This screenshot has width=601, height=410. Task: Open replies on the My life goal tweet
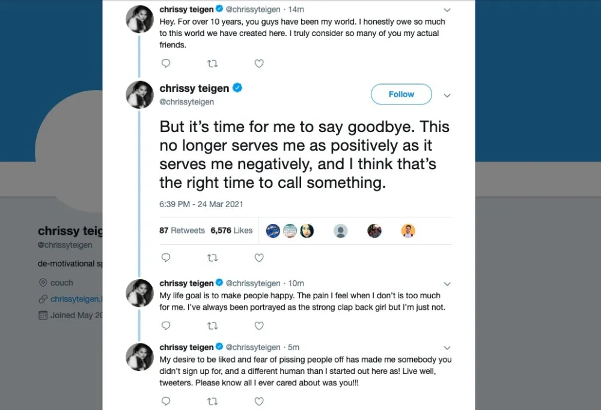click(166, 325)
